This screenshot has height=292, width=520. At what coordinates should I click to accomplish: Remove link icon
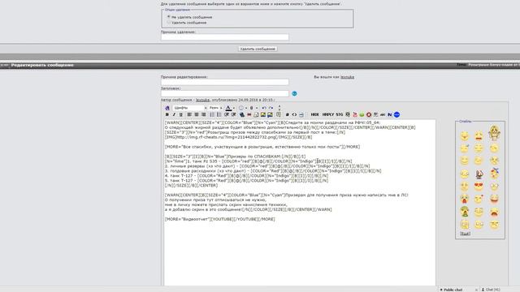pos(249,114)
